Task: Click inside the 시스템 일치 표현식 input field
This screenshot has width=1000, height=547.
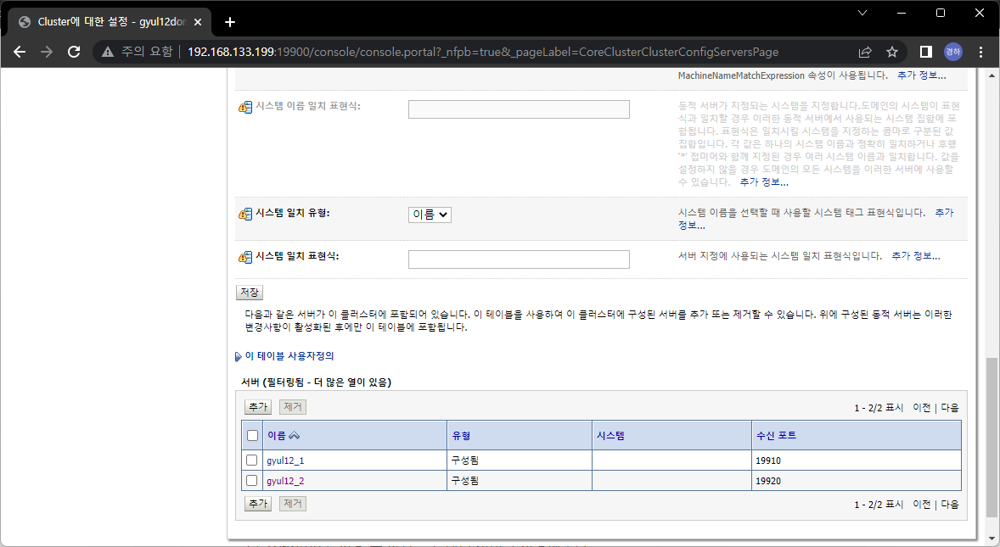Action: click(518, 258)
